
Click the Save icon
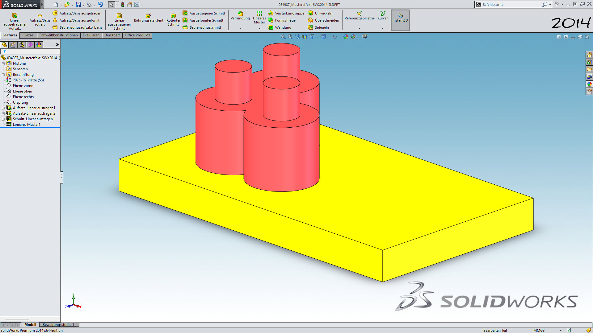pos(78,5)
